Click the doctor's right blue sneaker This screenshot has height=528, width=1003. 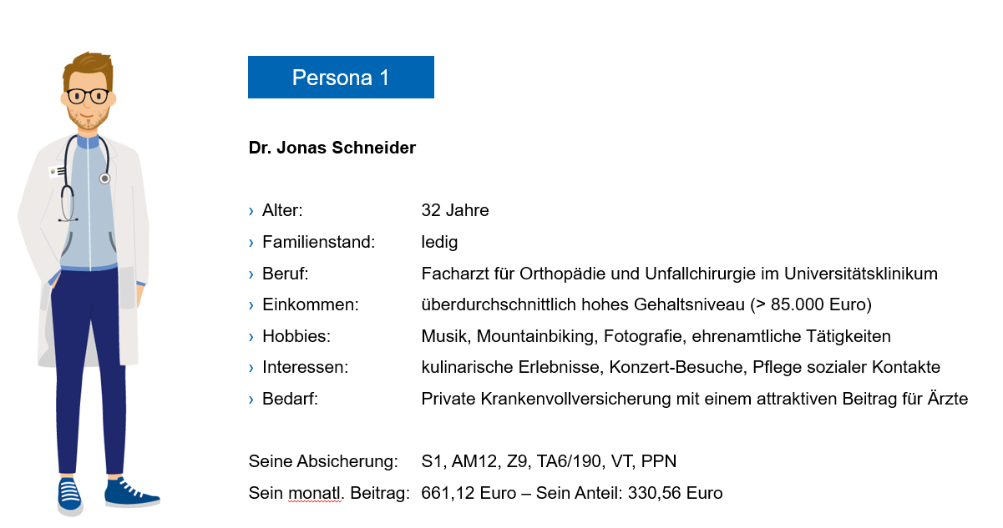point(130,492)
